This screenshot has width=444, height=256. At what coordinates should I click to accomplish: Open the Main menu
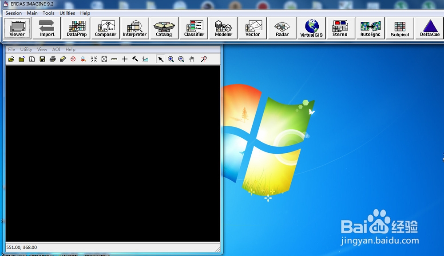tap(32, 13)
